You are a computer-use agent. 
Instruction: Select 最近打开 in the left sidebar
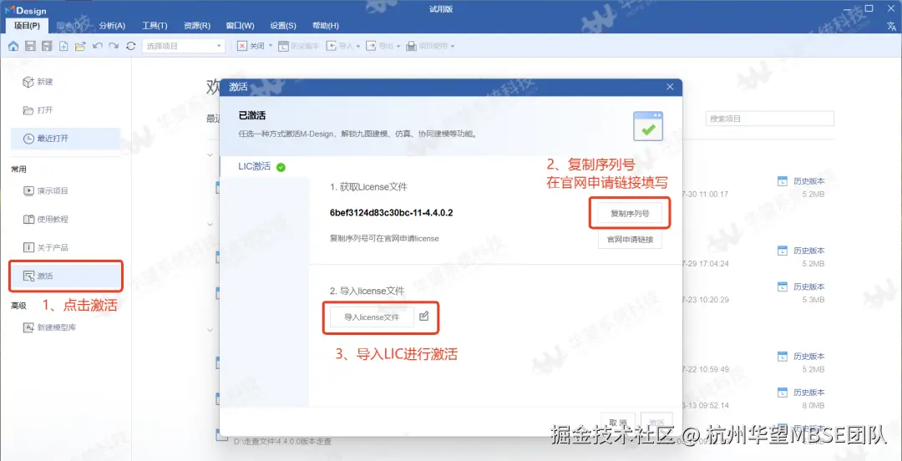pyautogui.click(x=66, y=139)
